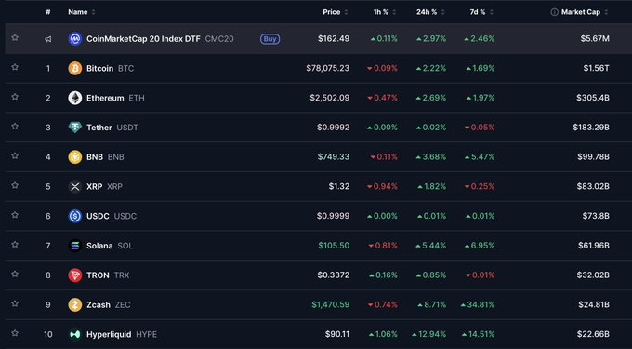This screenshot has width=632, height=349.
Task: Toggle Solana's watchlist star
Action: click(x=15, y=244)
